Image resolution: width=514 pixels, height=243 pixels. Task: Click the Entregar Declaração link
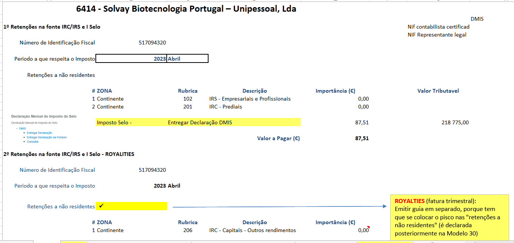pos(39,133)
